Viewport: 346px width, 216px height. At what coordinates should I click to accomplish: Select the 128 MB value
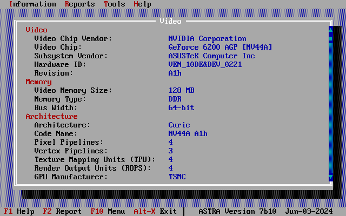pyautogui.click(x=181, y=90)
